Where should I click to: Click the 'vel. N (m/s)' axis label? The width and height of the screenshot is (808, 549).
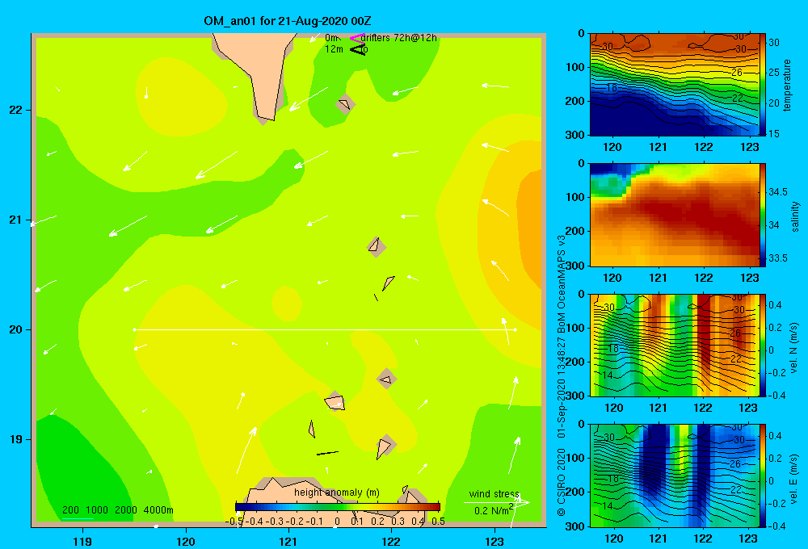(794, 348)
